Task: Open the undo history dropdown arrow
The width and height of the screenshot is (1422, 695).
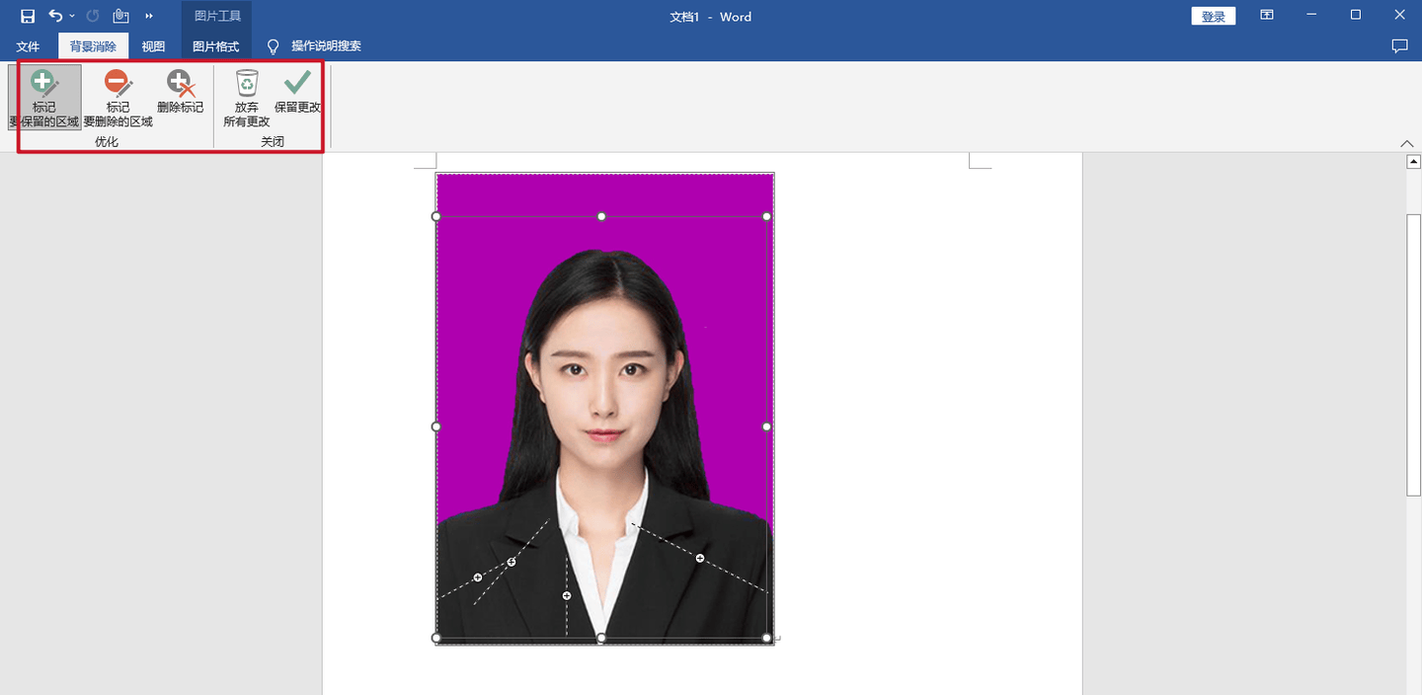Action: (x=72, y=17)
